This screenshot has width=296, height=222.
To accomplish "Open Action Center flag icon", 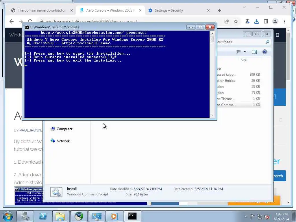I will pyautogui.click(x=253, y=216).
